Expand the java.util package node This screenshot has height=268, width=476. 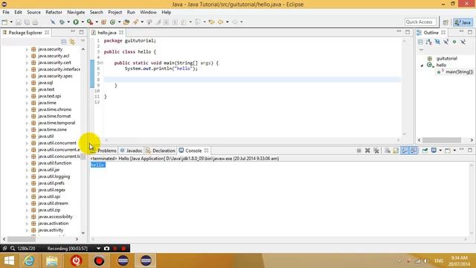click(27, 136)
